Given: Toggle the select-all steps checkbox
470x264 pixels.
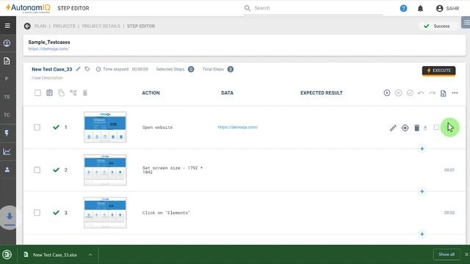Looking at the screenshot, I should coord(37,93).
